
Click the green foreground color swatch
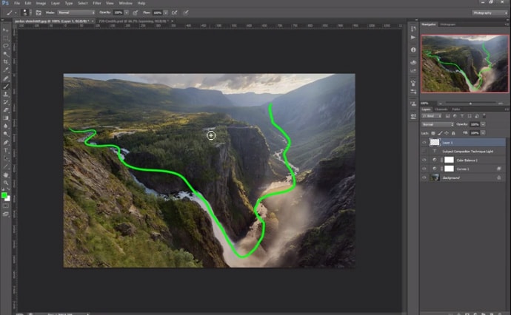4,195
